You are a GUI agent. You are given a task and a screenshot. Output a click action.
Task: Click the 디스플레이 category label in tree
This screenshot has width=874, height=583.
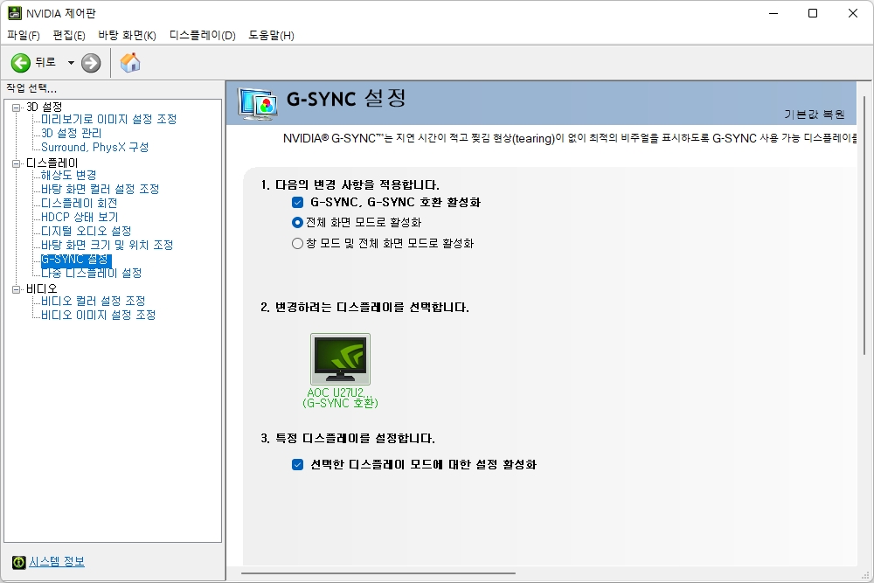tap(52, 163)
